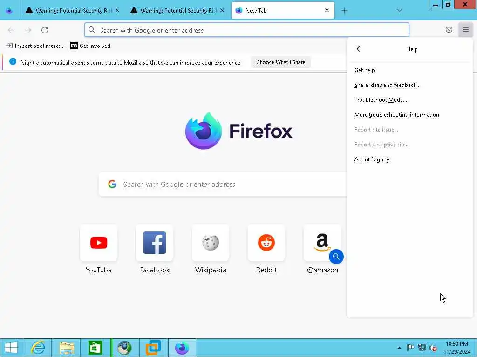Close the New Tab tab
Screen dimensions: 477x357
[x=327, y=10]
